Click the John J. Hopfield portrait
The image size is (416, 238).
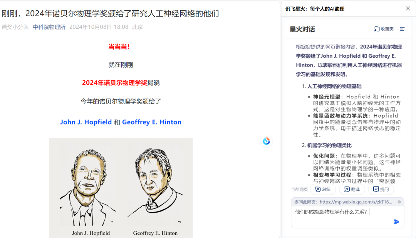(x=87, y=185)
